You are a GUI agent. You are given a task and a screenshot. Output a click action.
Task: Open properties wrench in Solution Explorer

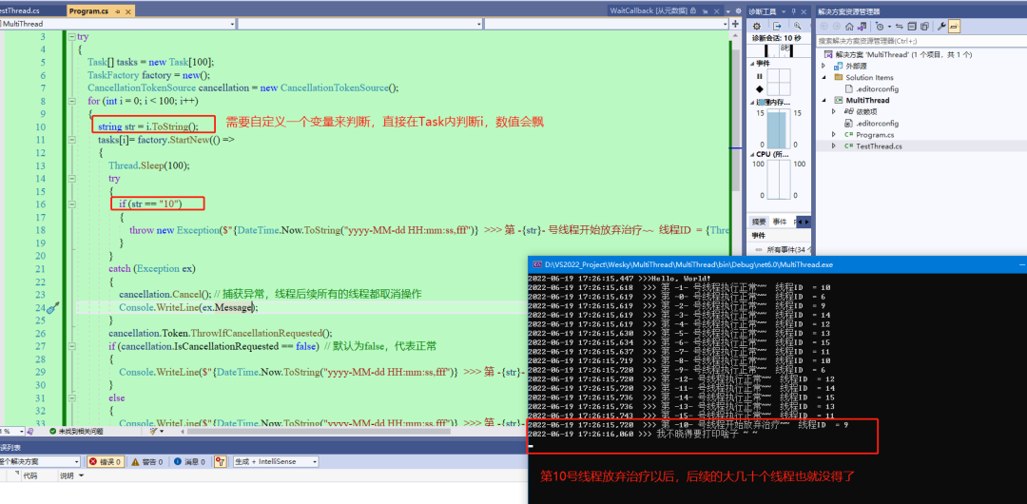tap(941, 27)
